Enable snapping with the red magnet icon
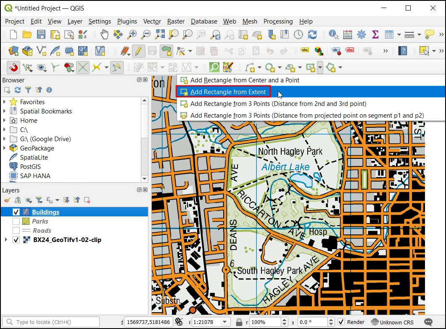This screenshot has width=446, height=329. coord(13,67)
